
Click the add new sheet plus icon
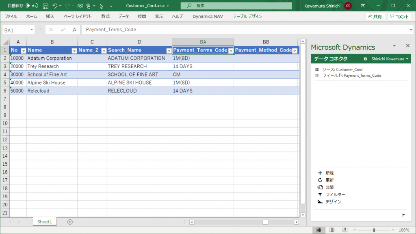coord(70,222)
